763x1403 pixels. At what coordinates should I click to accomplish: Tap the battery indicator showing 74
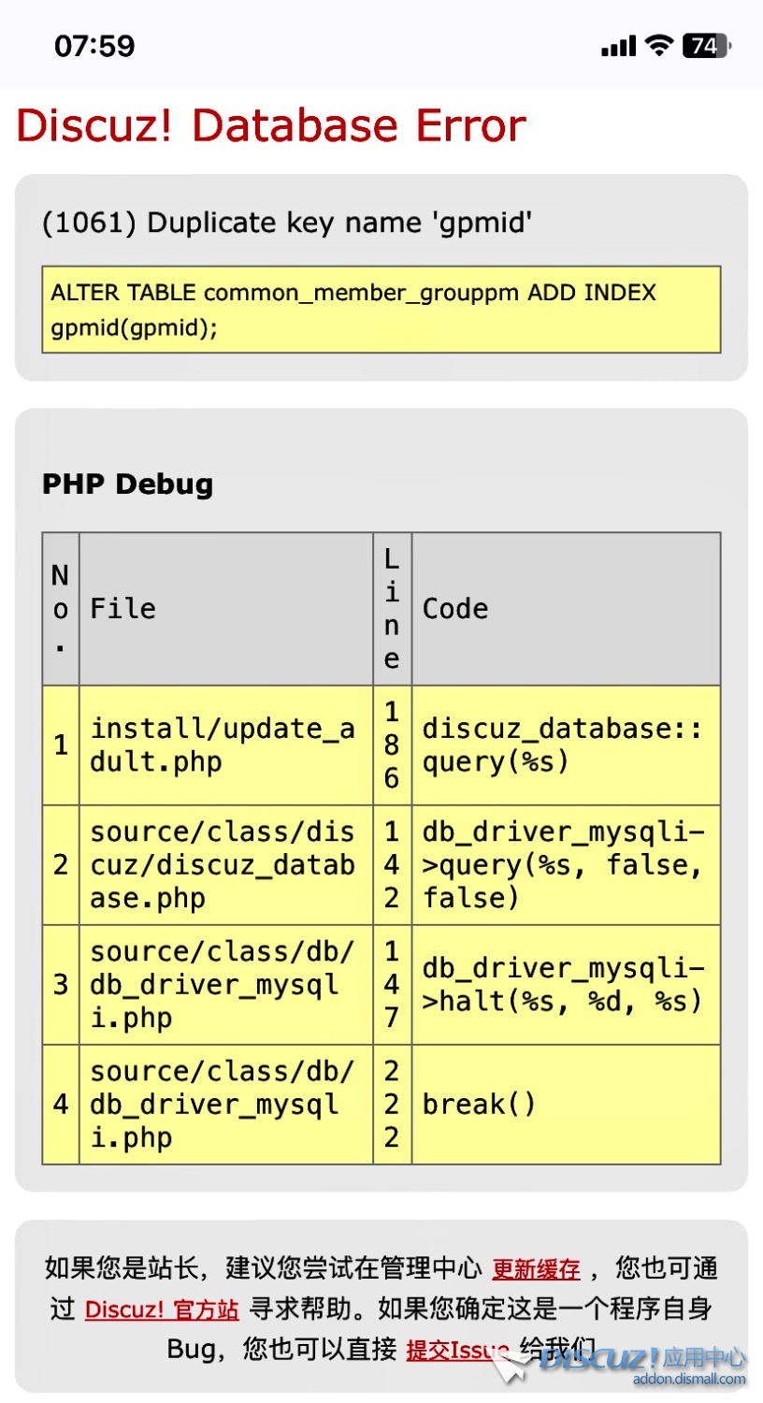tap(707, 45)
